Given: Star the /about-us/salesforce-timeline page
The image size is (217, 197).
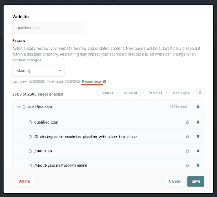Looking at the screenshot, I should [x=187, y=165].
